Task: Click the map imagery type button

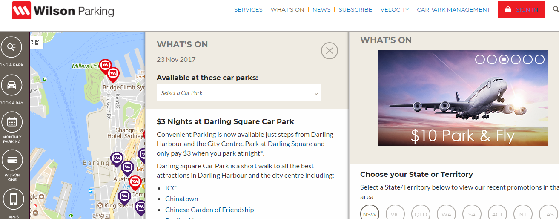Action: point(36,43)
